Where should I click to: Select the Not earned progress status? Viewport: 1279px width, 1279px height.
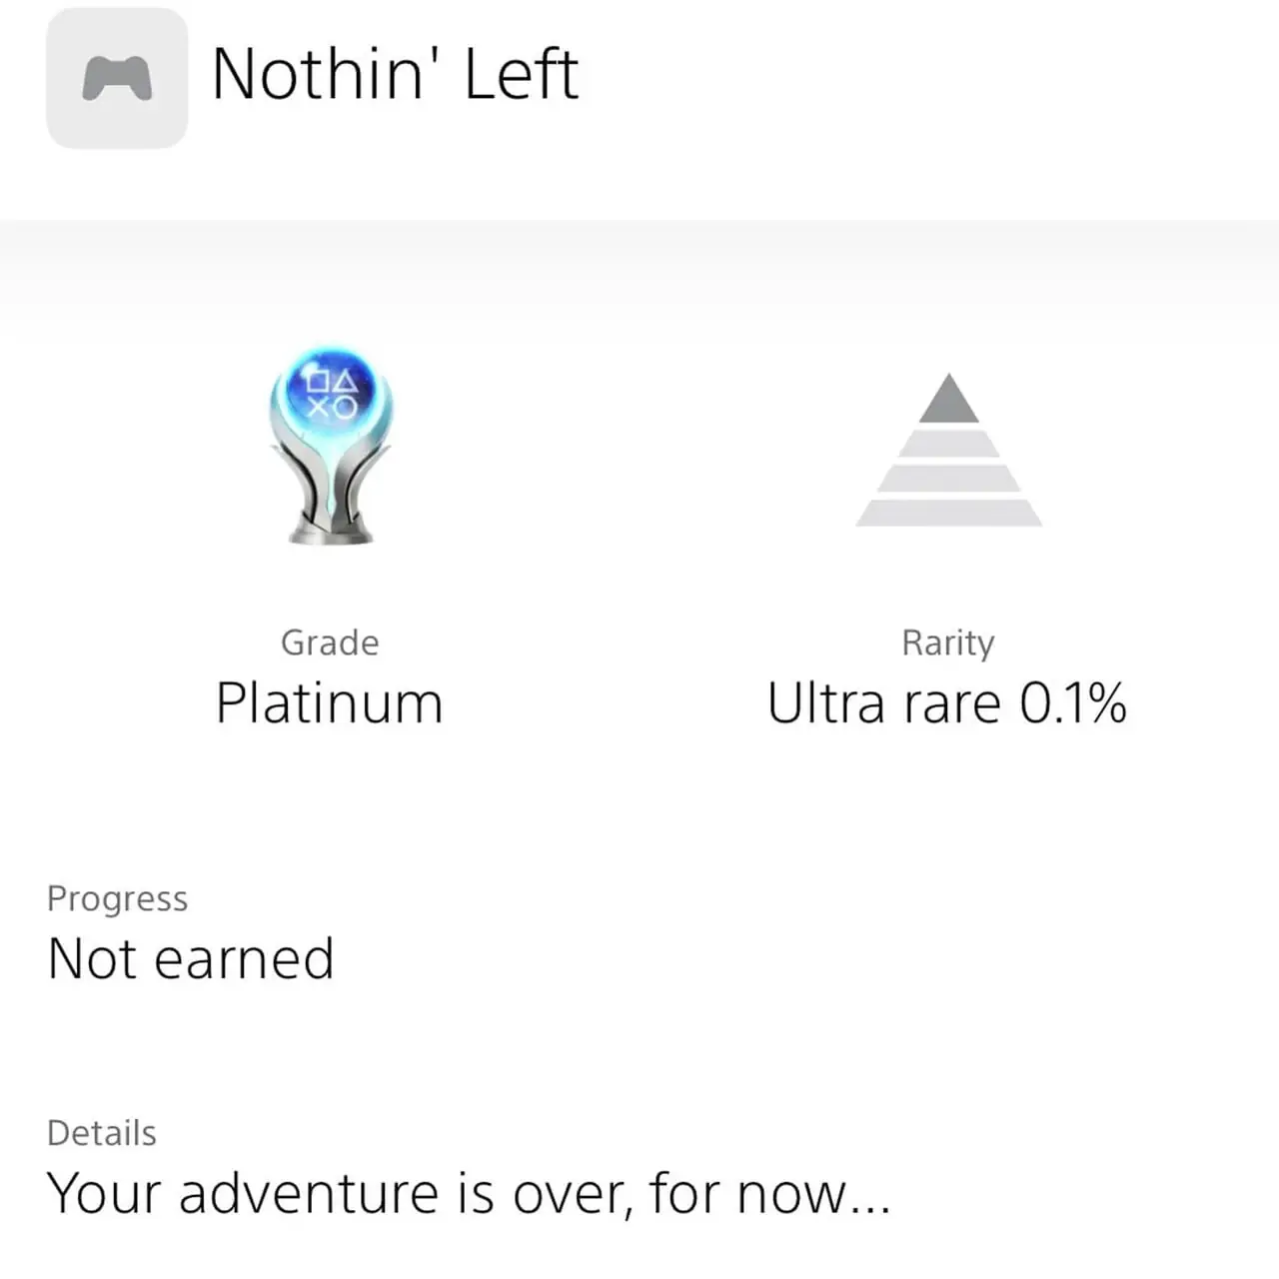[190, 959]
